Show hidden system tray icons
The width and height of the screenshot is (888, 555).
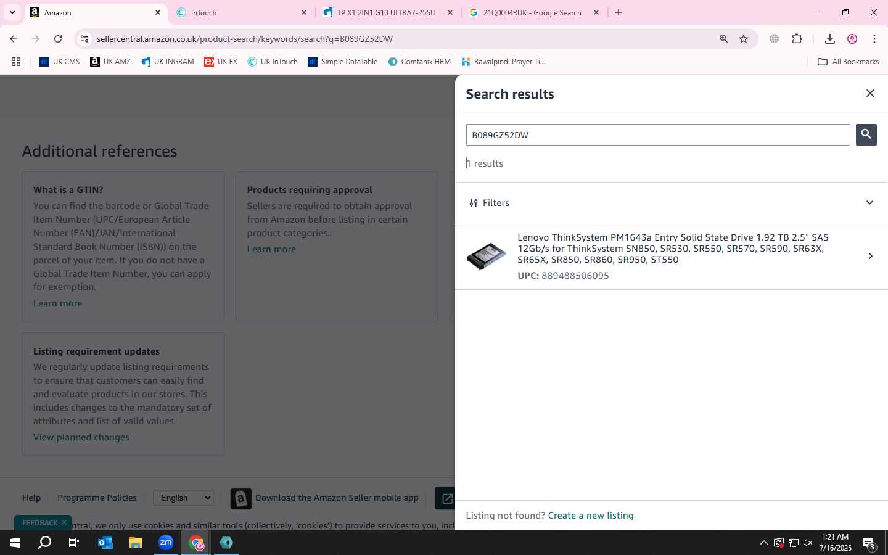763,543
